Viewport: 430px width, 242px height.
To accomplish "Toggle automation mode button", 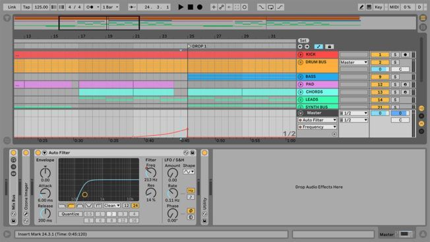I will [x=319, y=47].
